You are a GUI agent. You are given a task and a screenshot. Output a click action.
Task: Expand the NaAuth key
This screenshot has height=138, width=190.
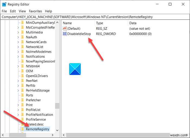(18, 37)
